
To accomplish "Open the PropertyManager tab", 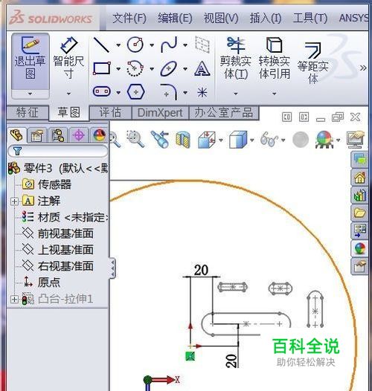I will (37, 135).
